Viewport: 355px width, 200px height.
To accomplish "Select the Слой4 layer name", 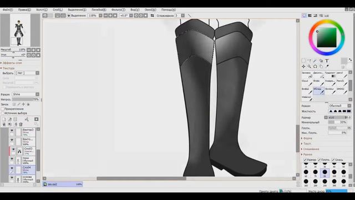I will coord(27,167).
